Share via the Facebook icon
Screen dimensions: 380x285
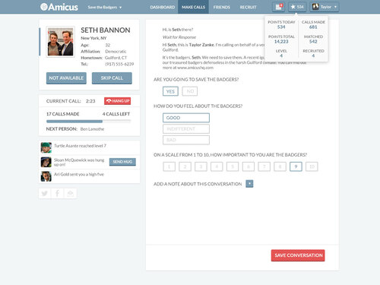coord(58,194)
